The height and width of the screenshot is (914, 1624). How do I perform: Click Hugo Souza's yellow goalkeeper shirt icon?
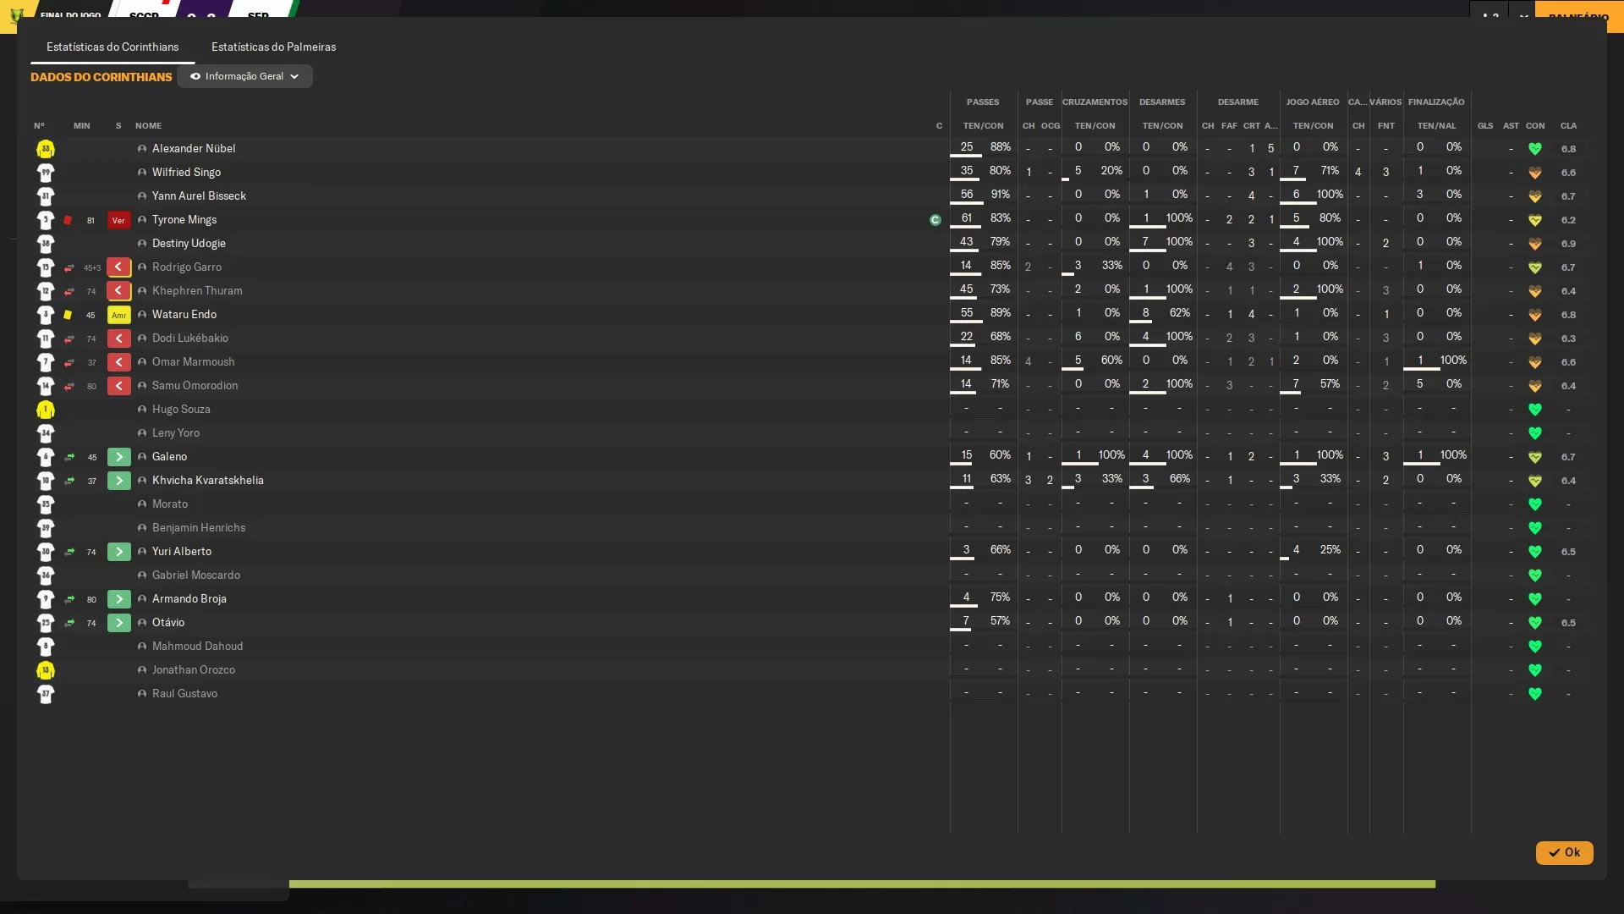(x=46, y=410)
